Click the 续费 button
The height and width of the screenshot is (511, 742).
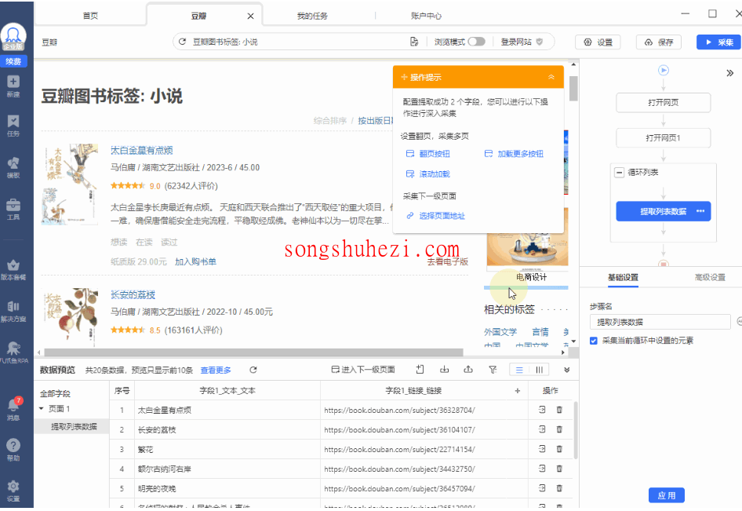click(x=13, y=61)
